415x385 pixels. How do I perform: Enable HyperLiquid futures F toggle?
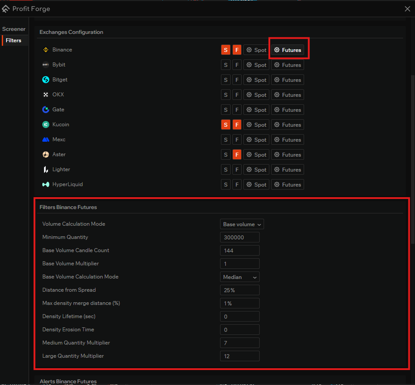point(237,185)
